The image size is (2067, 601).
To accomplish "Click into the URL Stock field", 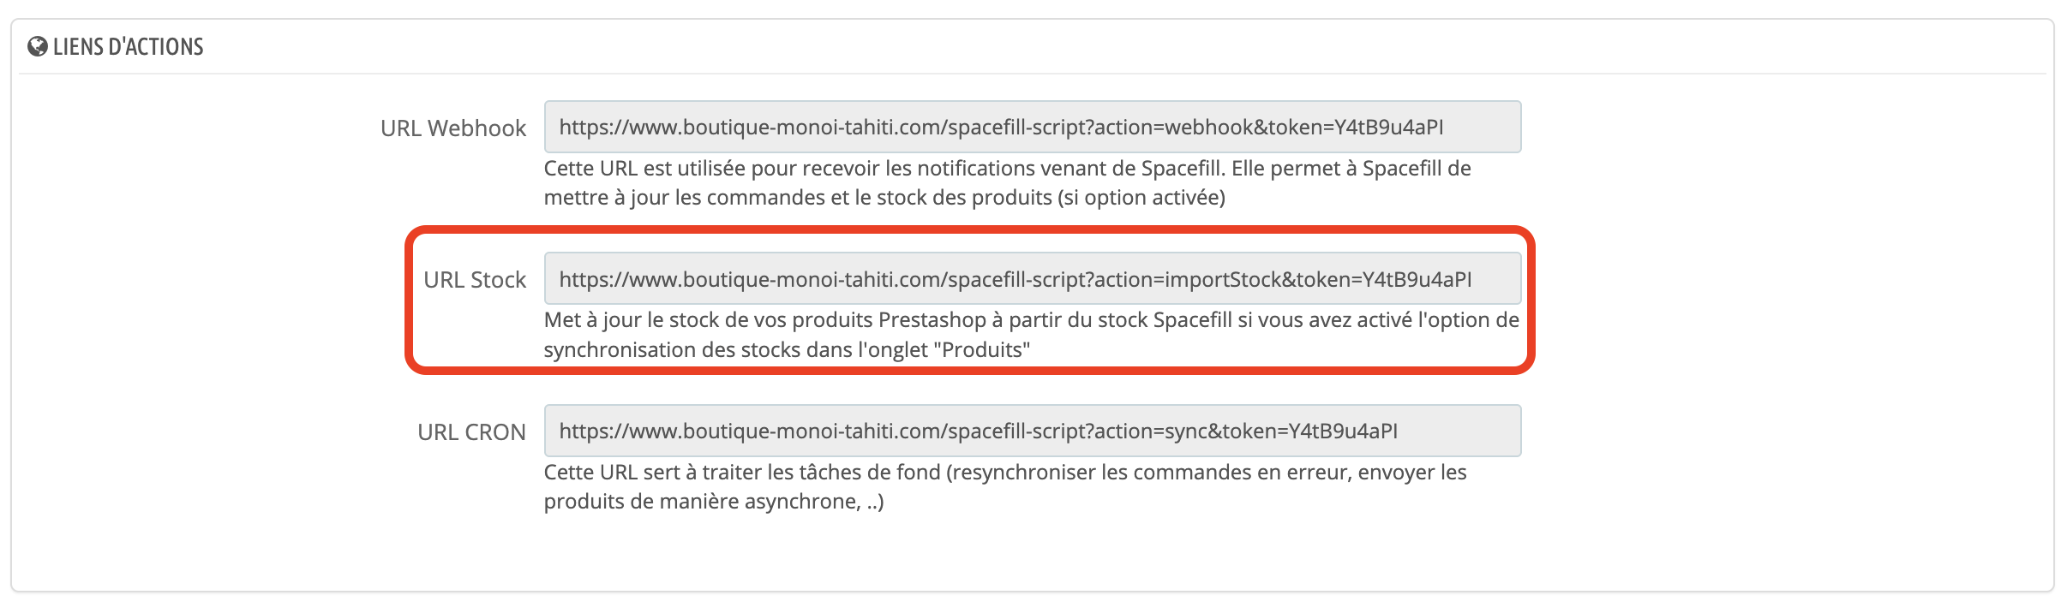I will (1032, 279).
